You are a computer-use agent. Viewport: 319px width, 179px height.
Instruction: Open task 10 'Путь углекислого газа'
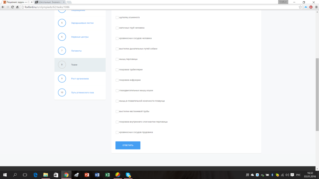click(x=82, y=93)
